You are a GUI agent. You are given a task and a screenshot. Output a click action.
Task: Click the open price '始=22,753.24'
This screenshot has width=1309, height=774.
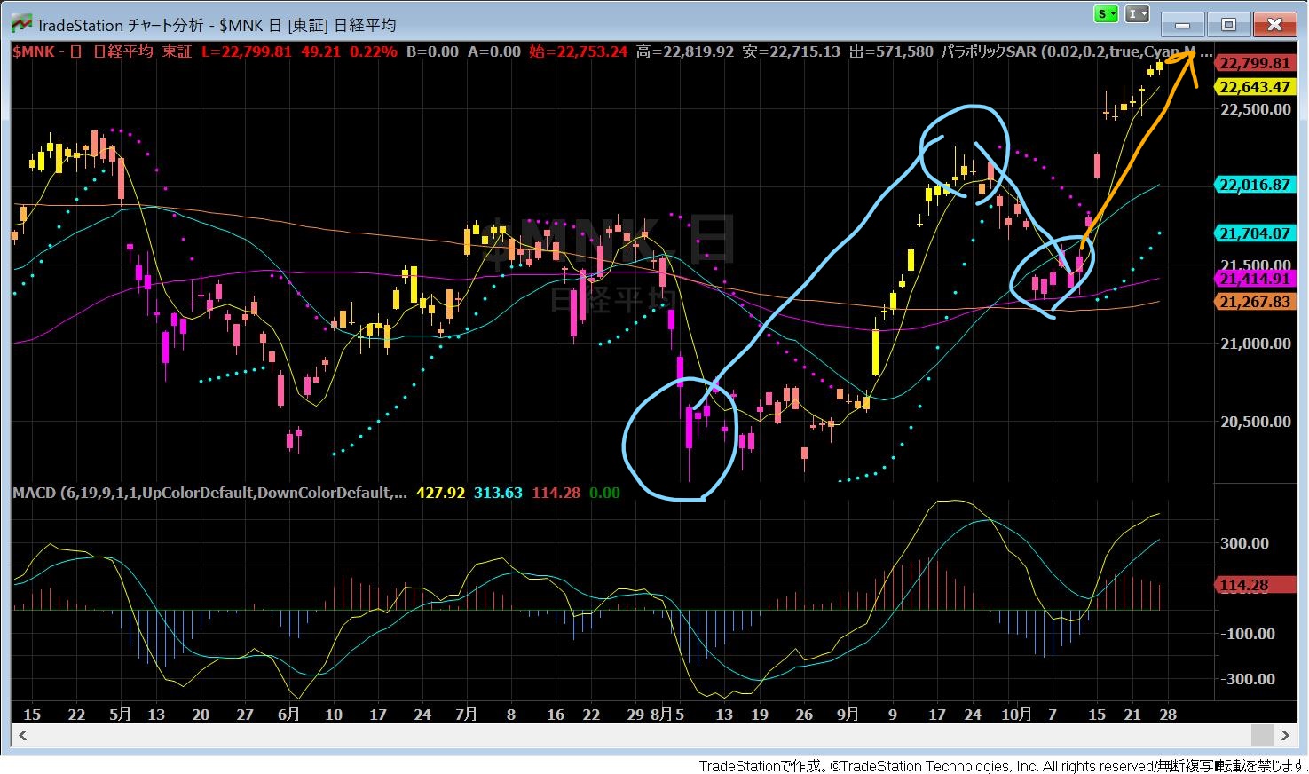pos(579,51)
